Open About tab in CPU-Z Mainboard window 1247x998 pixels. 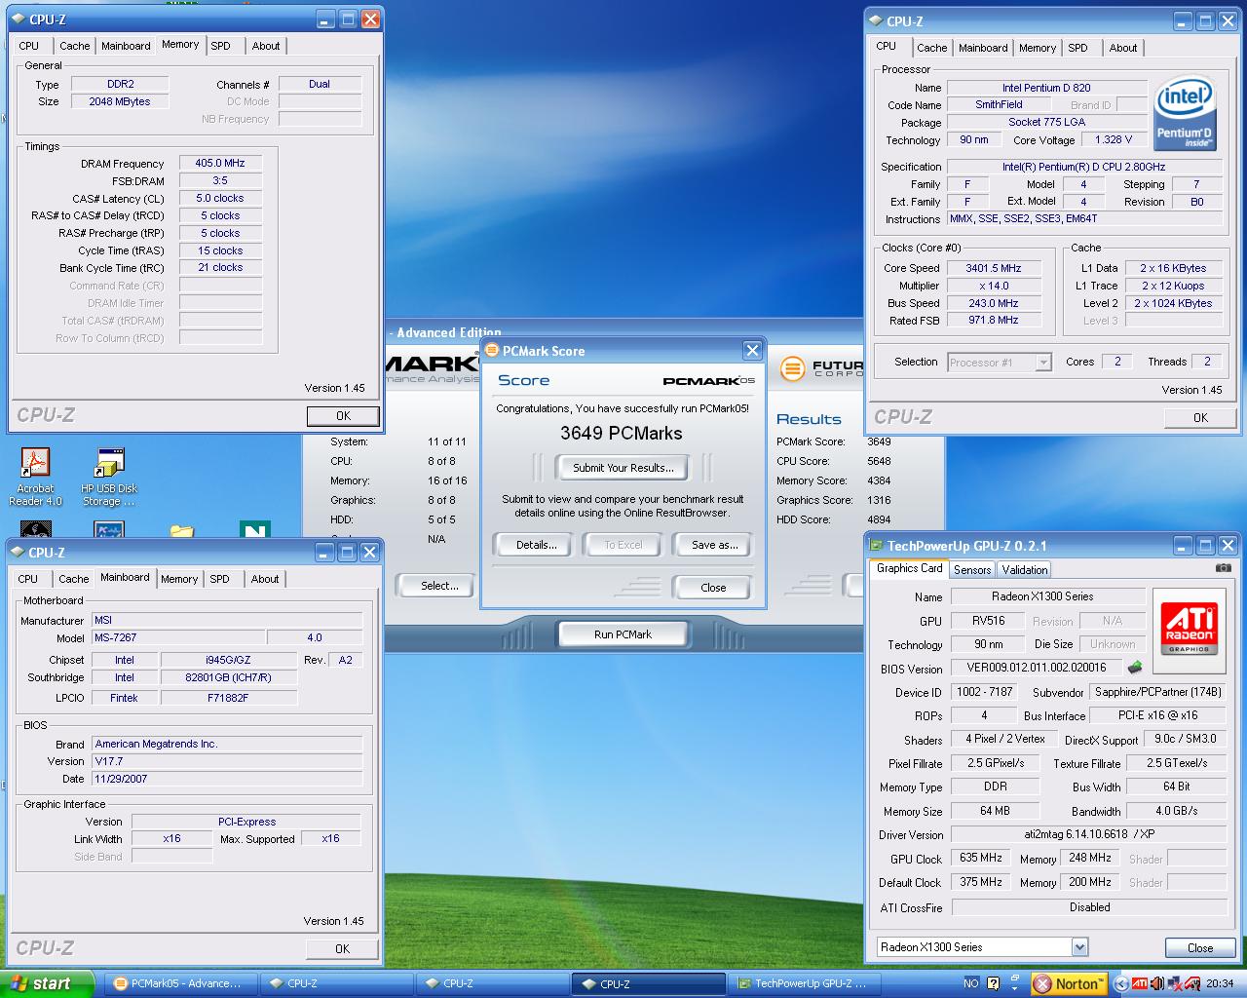pyautogui.click(x=265, y=579)
